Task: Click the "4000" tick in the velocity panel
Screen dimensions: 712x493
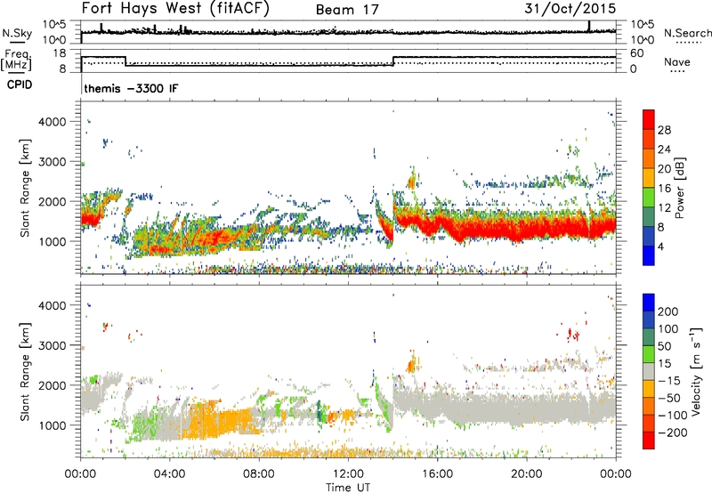Action: (x=53, y=305)
